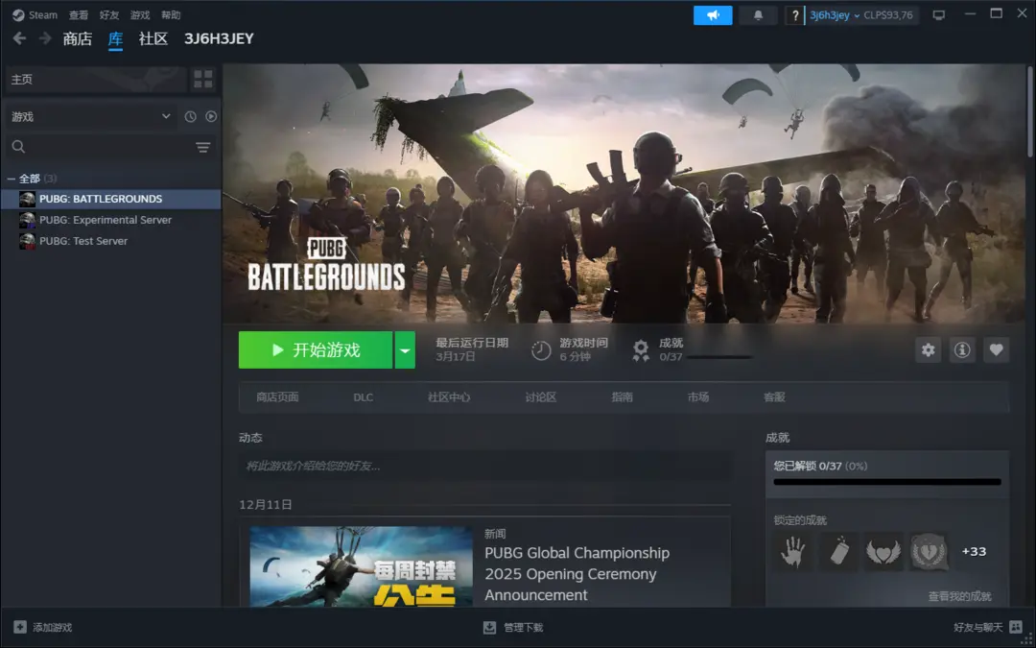Open the 好友 menu
Viewport: 1036px width, 648px height.
pyautogui.click(x=109, y=14)
